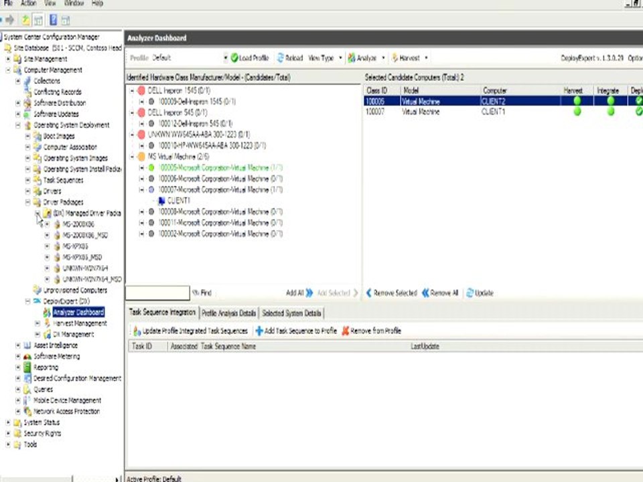Sort by the Computer column header
Screen dimensions: 643x482
520,90
